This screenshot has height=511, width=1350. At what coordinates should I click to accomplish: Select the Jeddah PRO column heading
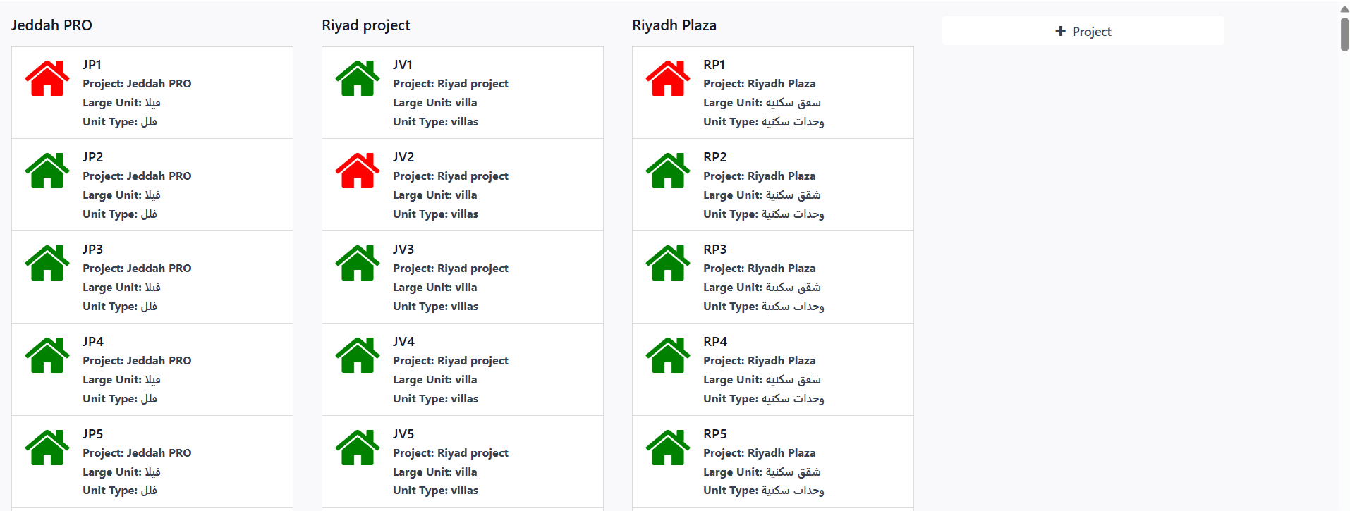(x=51, y=25)
